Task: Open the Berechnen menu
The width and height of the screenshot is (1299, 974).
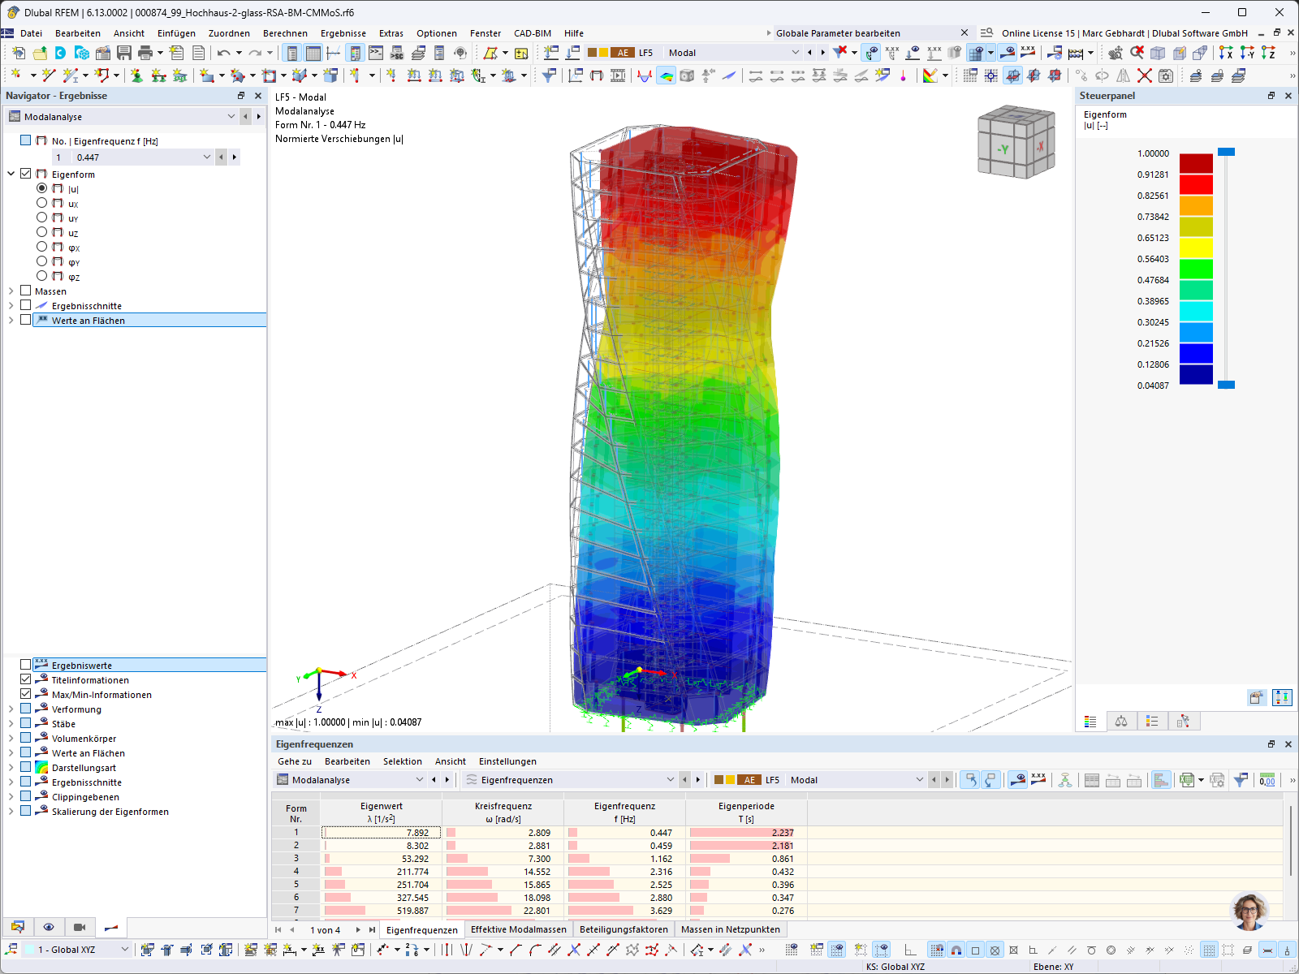Action: point(285,33)
